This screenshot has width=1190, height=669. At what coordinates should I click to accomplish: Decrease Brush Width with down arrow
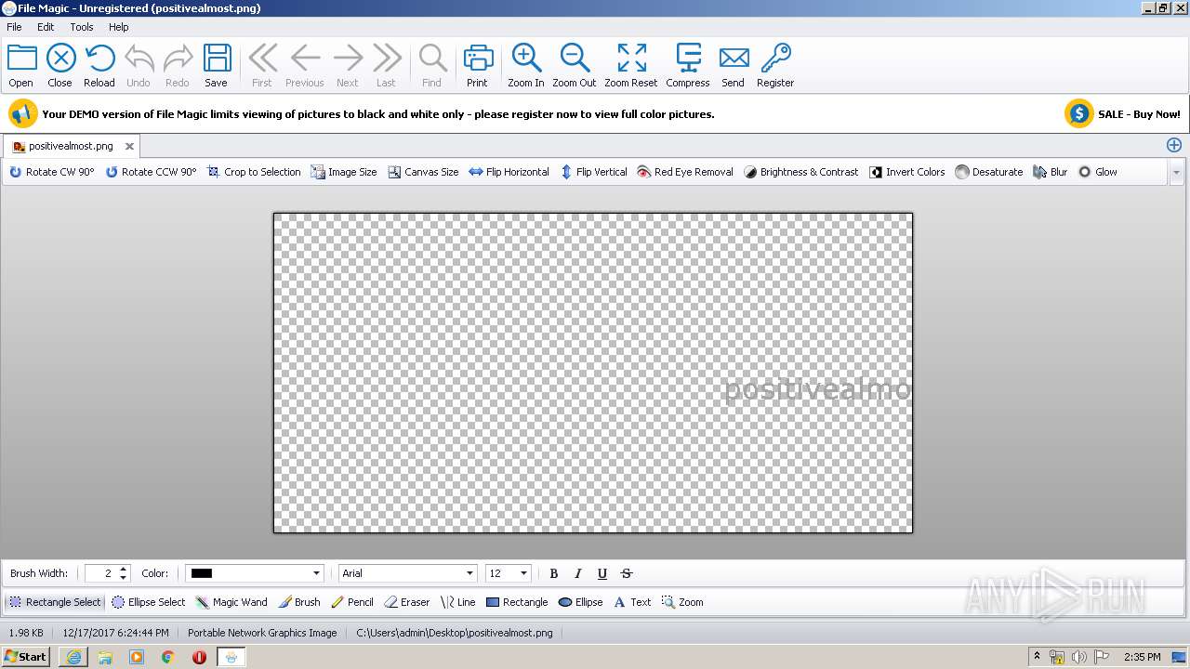124,578
